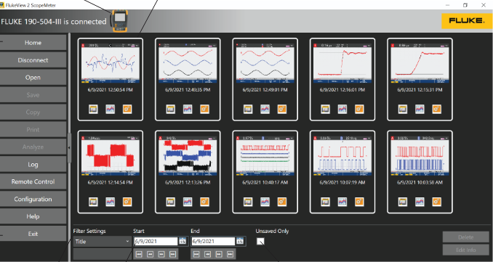Click screen image icon on 12:49:01 PM card
493x262 pixels.
pos(248,109)
